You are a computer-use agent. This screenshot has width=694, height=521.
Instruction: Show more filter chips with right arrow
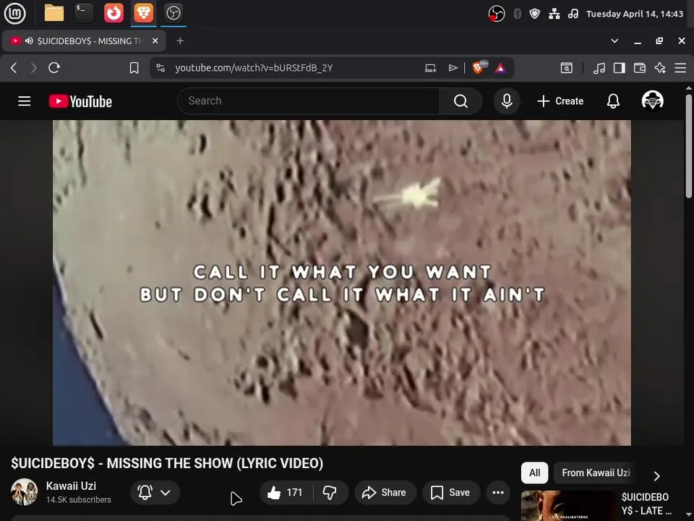click(657, 476)
